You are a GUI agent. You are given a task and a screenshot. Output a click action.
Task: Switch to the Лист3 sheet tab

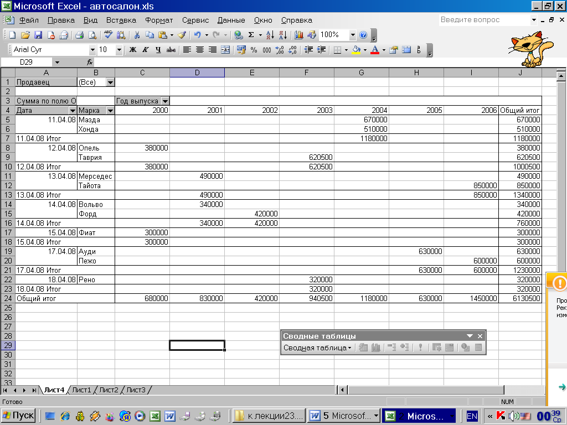[136, 390]
